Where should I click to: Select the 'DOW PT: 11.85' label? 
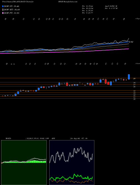click(x=11, y=13)
